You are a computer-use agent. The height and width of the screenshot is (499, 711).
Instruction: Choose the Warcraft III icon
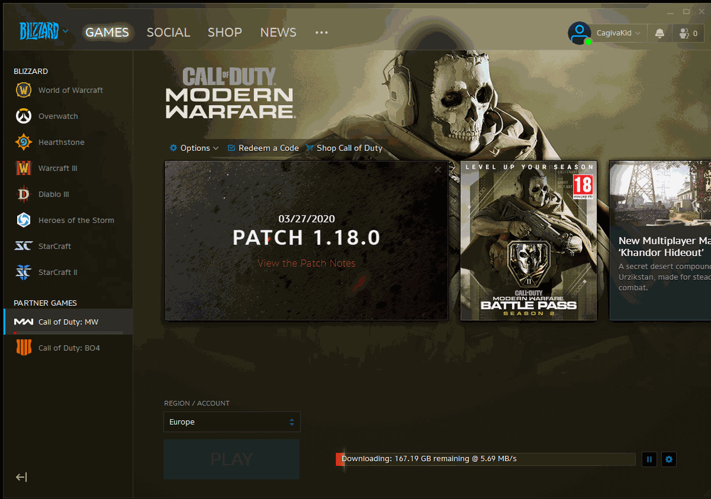click(23, 168)
